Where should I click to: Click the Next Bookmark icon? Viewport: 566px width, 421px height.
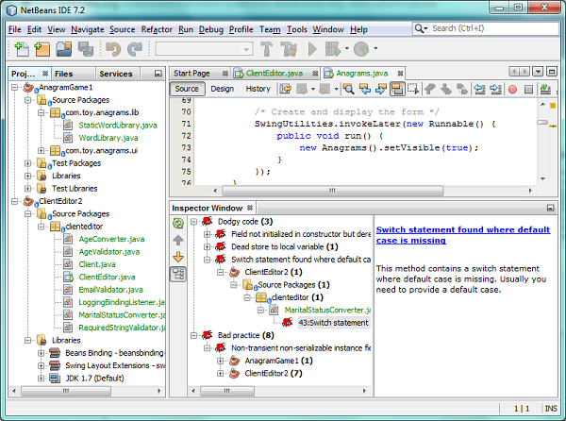[x=446, y=89]
